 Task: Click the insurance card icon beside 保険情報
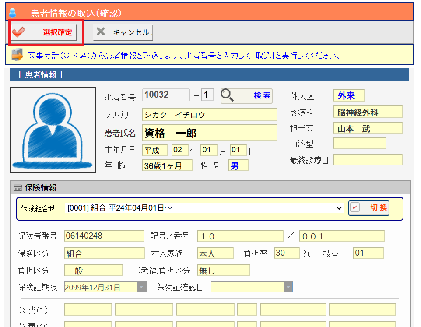(18, 188)
